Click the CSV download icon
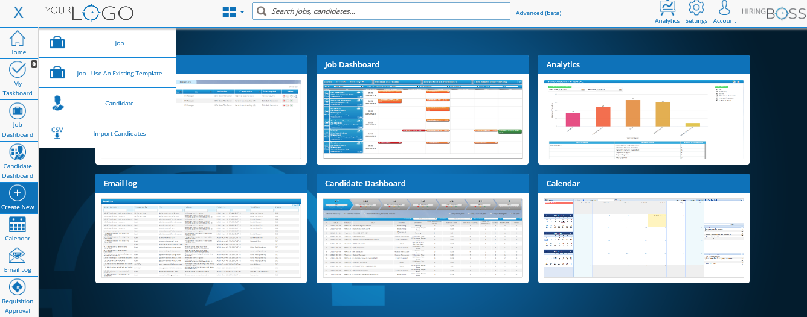Viewport: 807px width, 317px height. (57, 133)
